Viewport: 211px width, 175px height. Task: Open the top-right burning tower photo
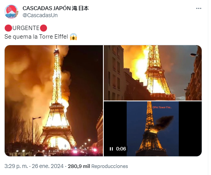(153, 73)
